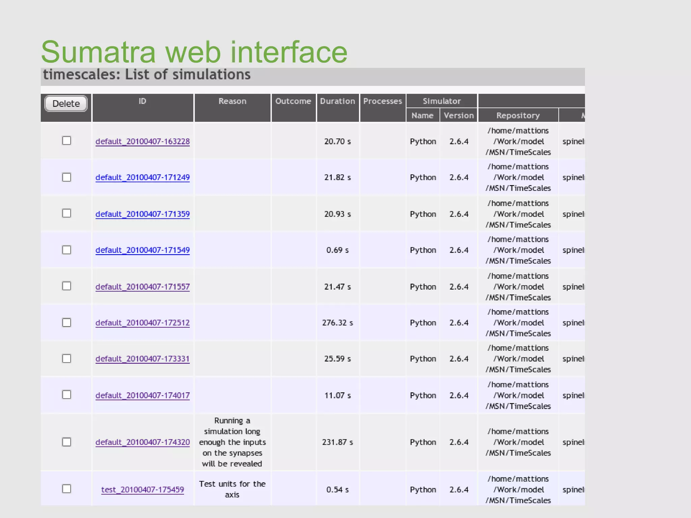The width and height of the screenshot is (691, 518).
Task: Click the default_20100407-173331 ID link
Action: tap(142, 359)
